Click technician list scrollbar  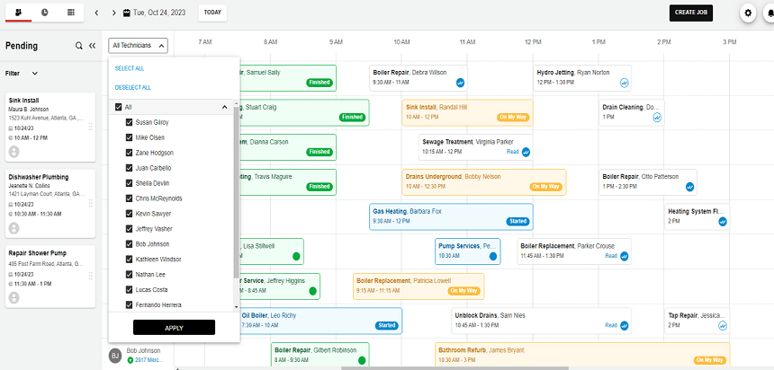[236, 192]
